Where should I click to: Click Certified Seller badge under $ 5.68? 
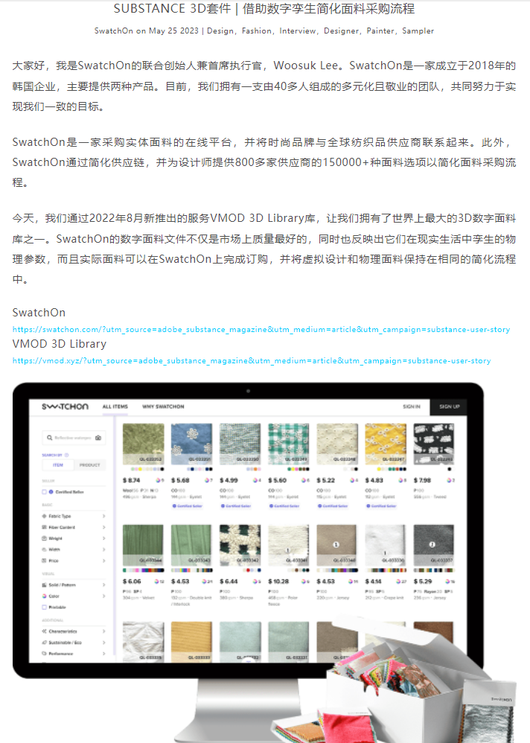coord(187,506)
